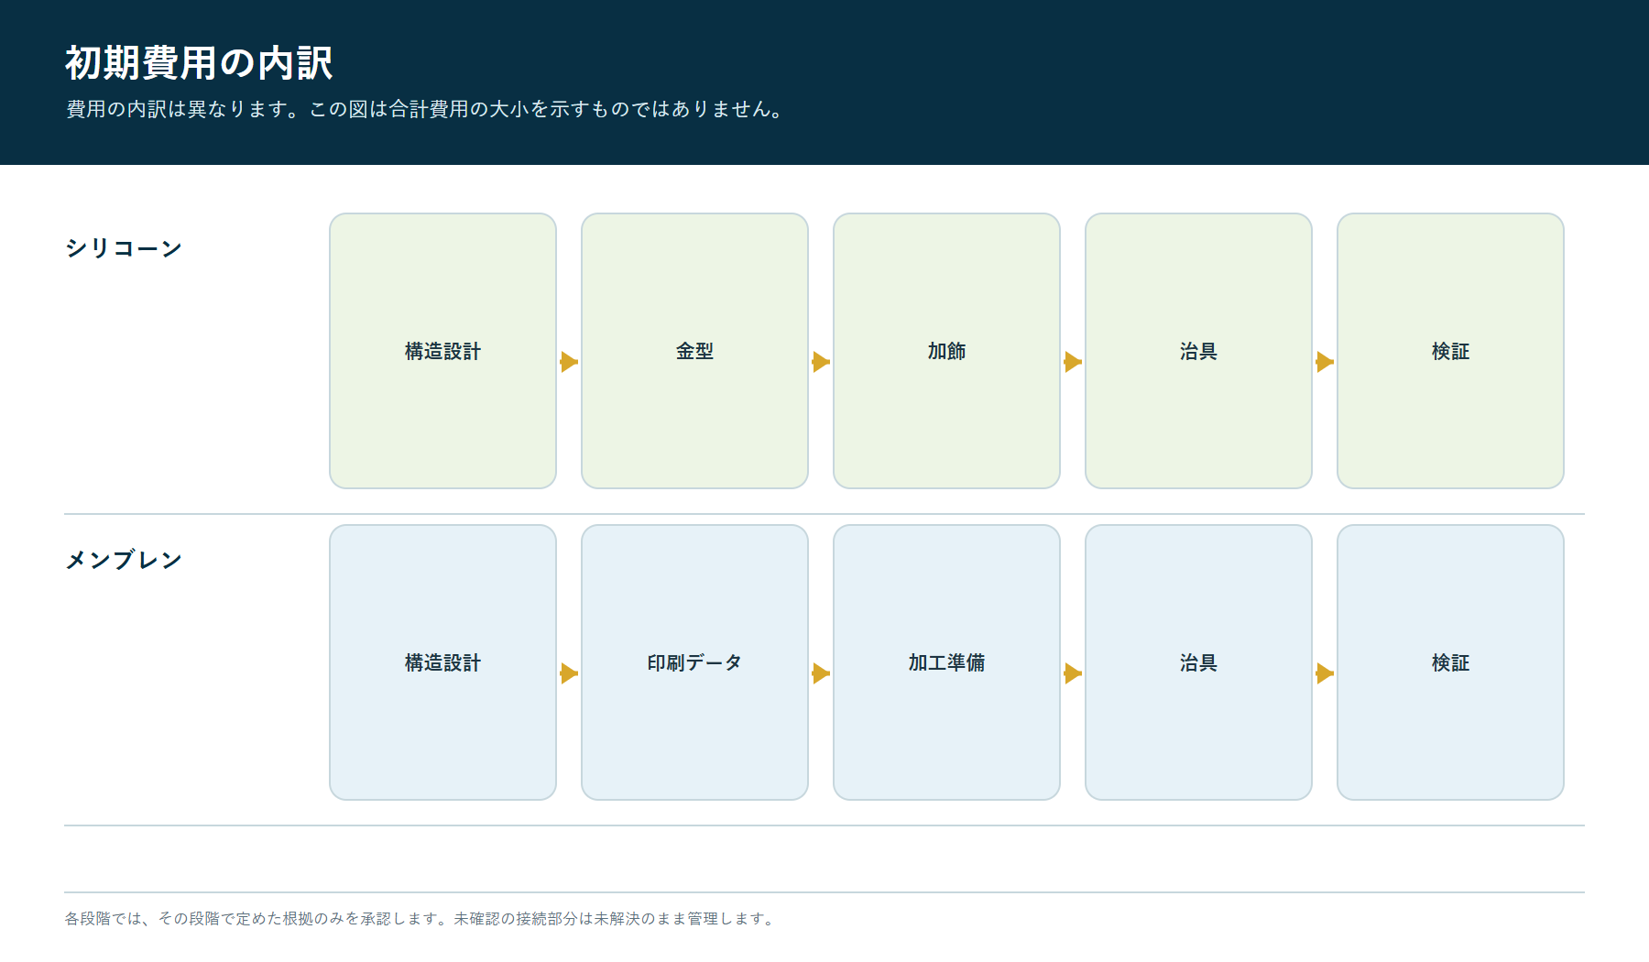
Task: Click the arrow between シリコーン 治具 and 検証
Action: 1325,362
